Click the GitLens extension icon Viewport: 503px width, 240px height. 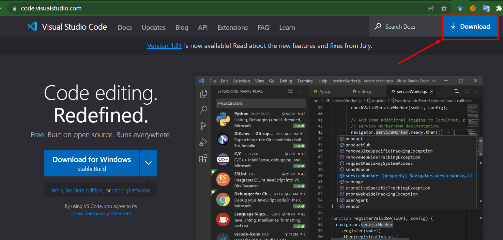[223, 140]
